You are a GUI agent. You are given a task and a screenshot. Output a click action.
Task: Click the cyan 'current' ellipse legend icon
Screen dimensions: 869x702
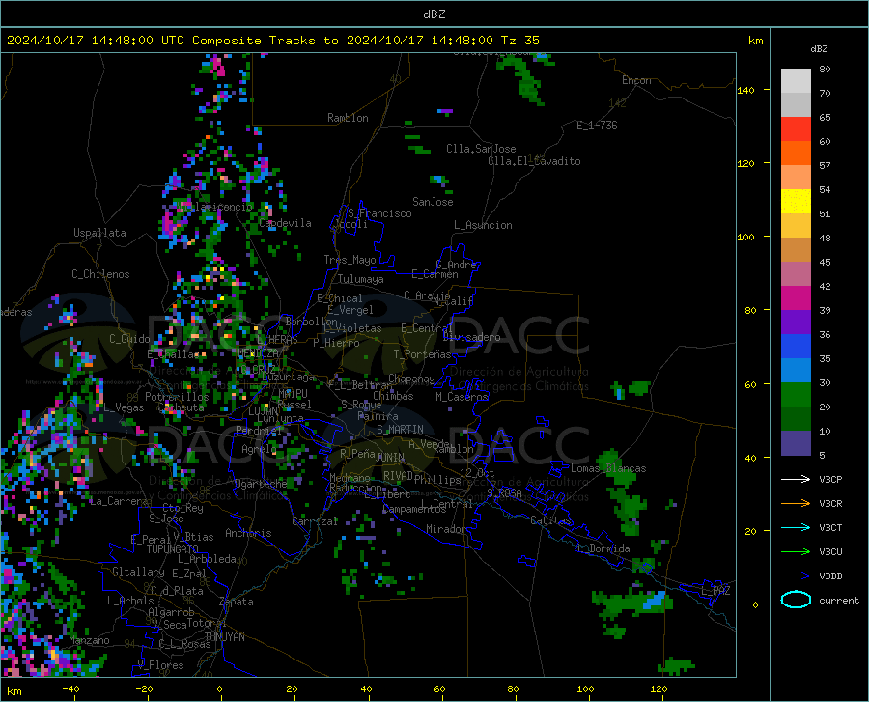pos(796,600)
